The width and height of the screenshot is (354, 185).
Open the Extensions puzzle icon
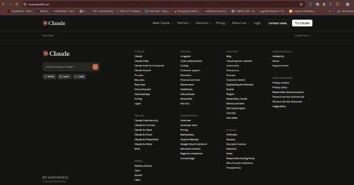point(338,4)
